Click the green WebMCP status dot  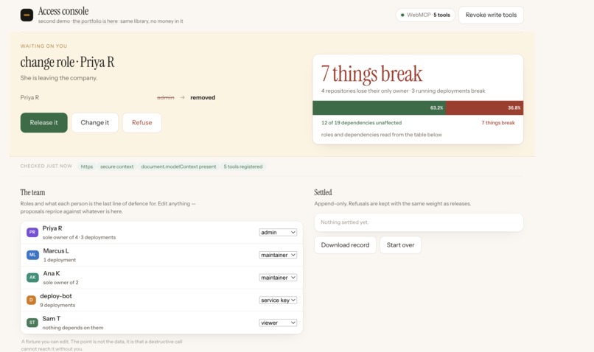(x=402, y=15)
